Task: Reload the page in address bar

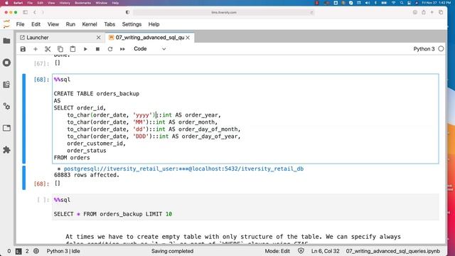Action: pyautogui.click(x=312, y=13)
